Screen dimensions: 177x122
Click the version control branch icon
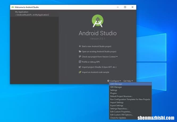80,57
